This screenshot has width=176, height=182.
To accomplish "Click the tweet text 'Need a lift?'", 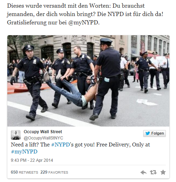I will tap(25, 145).
